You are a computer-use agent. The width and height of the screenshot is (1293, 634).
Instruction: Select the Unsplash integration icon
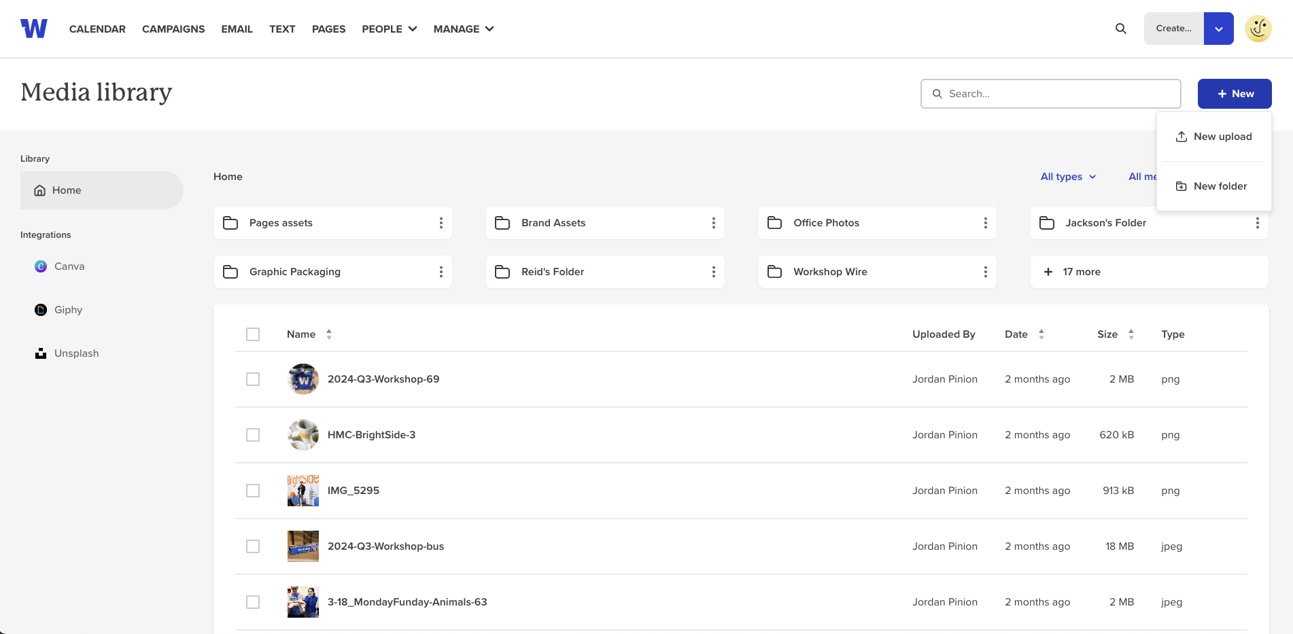(41, 353)
